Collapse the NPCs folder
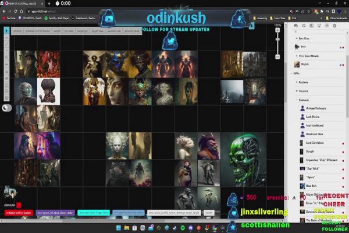Image resolution: width=349 pixels, height=233 pixels. click(x=291, y=73)
